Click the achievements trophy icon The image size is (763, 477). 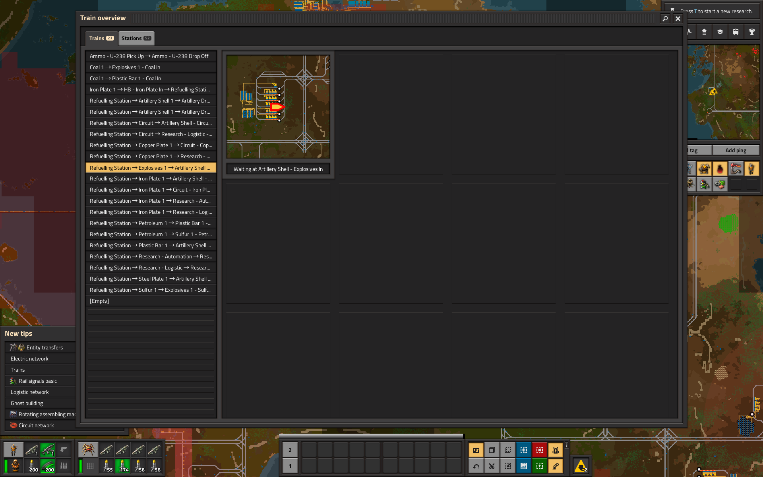(x=751, y=32)
